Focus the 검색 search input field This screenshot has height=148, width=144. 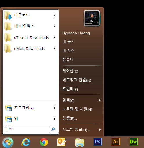[27, 129]
